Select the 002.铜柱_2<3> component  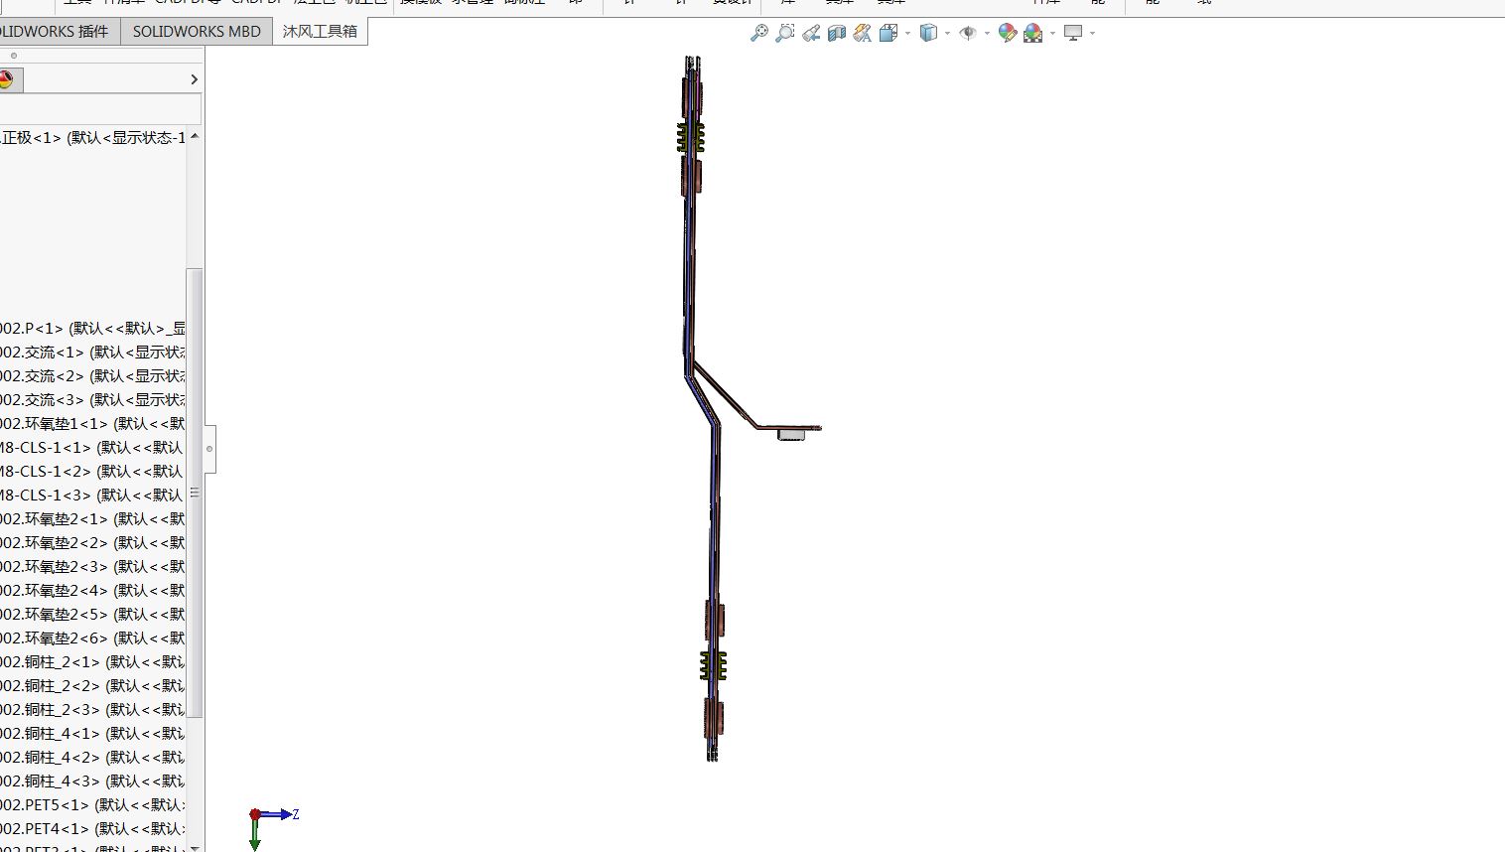tap(93, 709)
